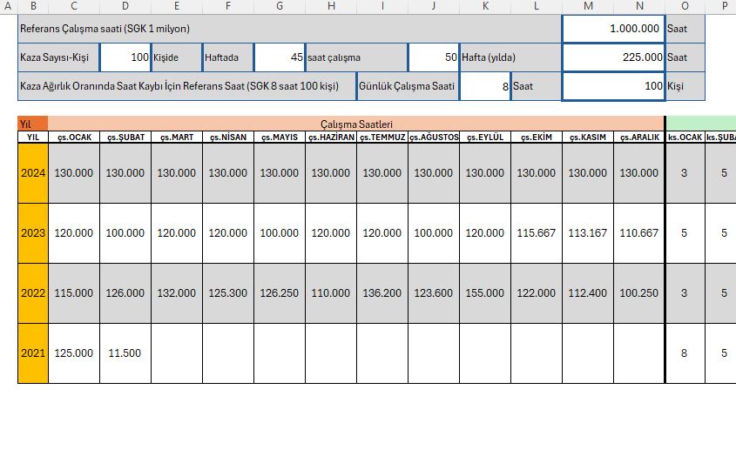This screenshot has width=736, height=470.
Task: Click the 'çs.OCAK' column heading
Action: (x=74, y=137)
